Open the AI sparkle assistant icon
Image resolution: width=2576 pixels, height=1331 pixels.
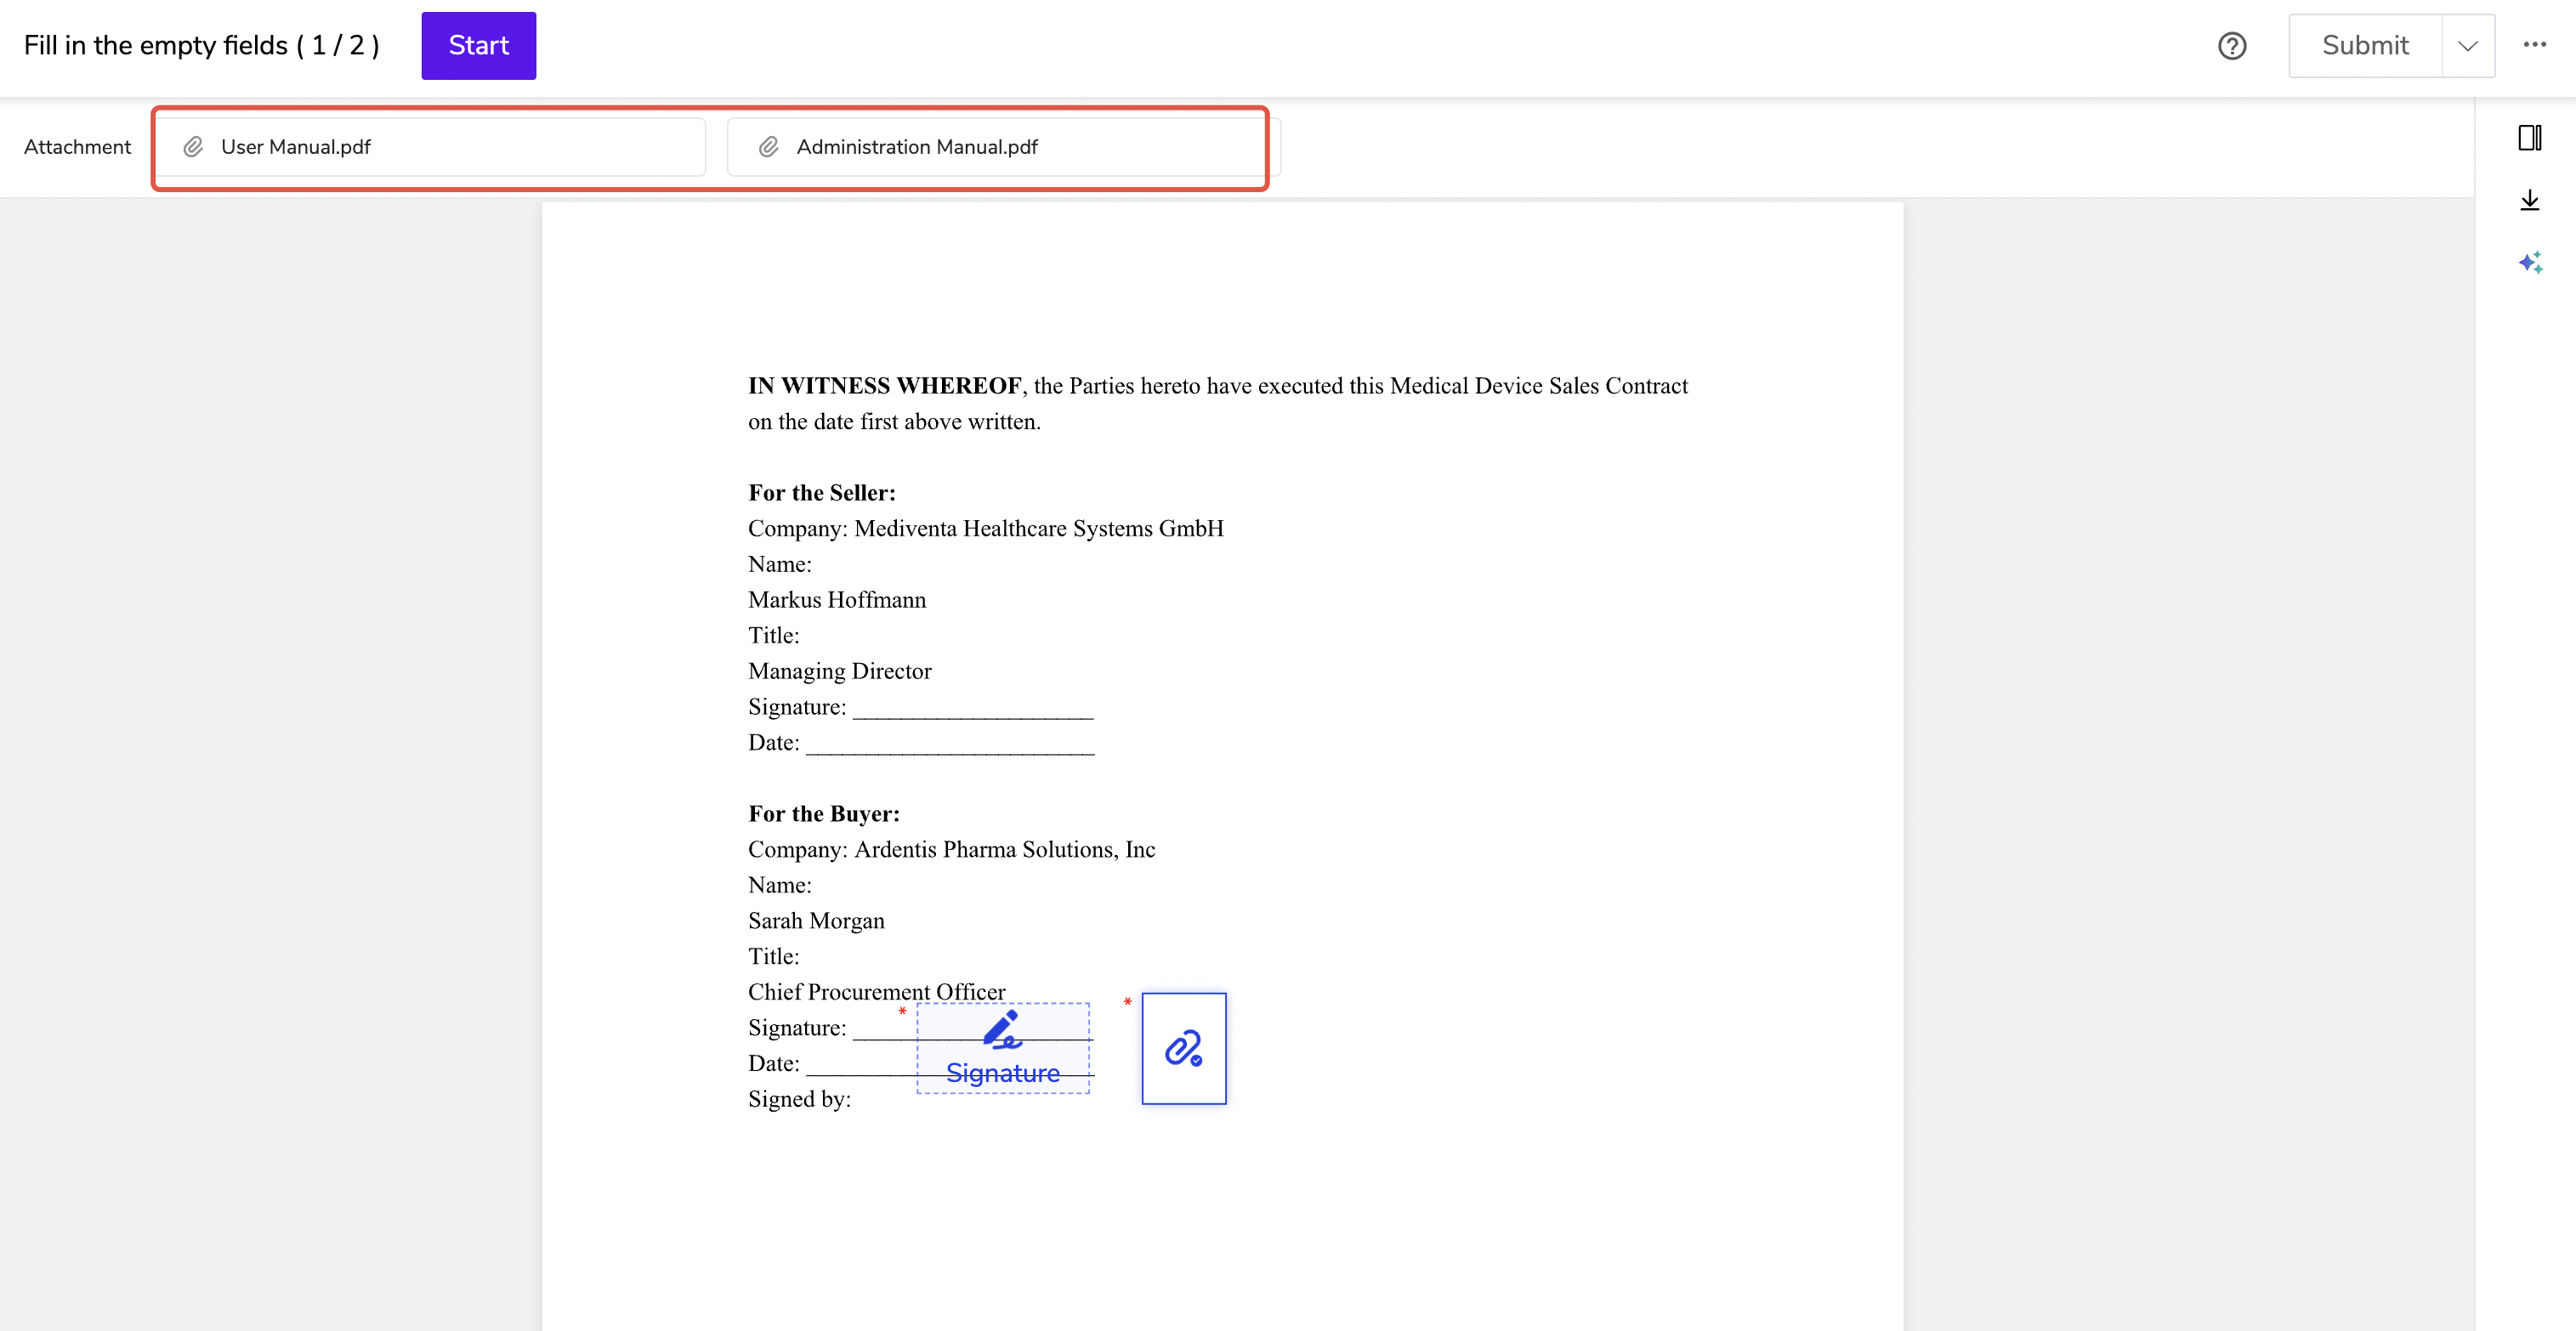(x=2529, y=263)
